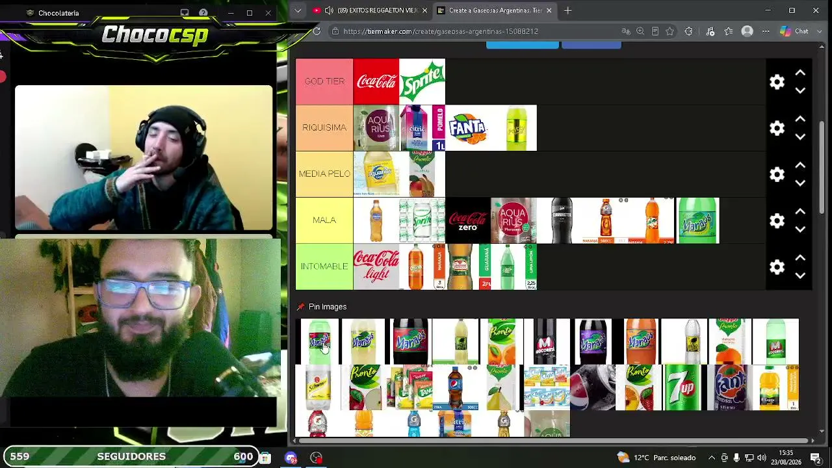Move RIQUISIMA row down
Image resolution: width=832 pixels, height=468 pixels.
click(x=800, y=136)
